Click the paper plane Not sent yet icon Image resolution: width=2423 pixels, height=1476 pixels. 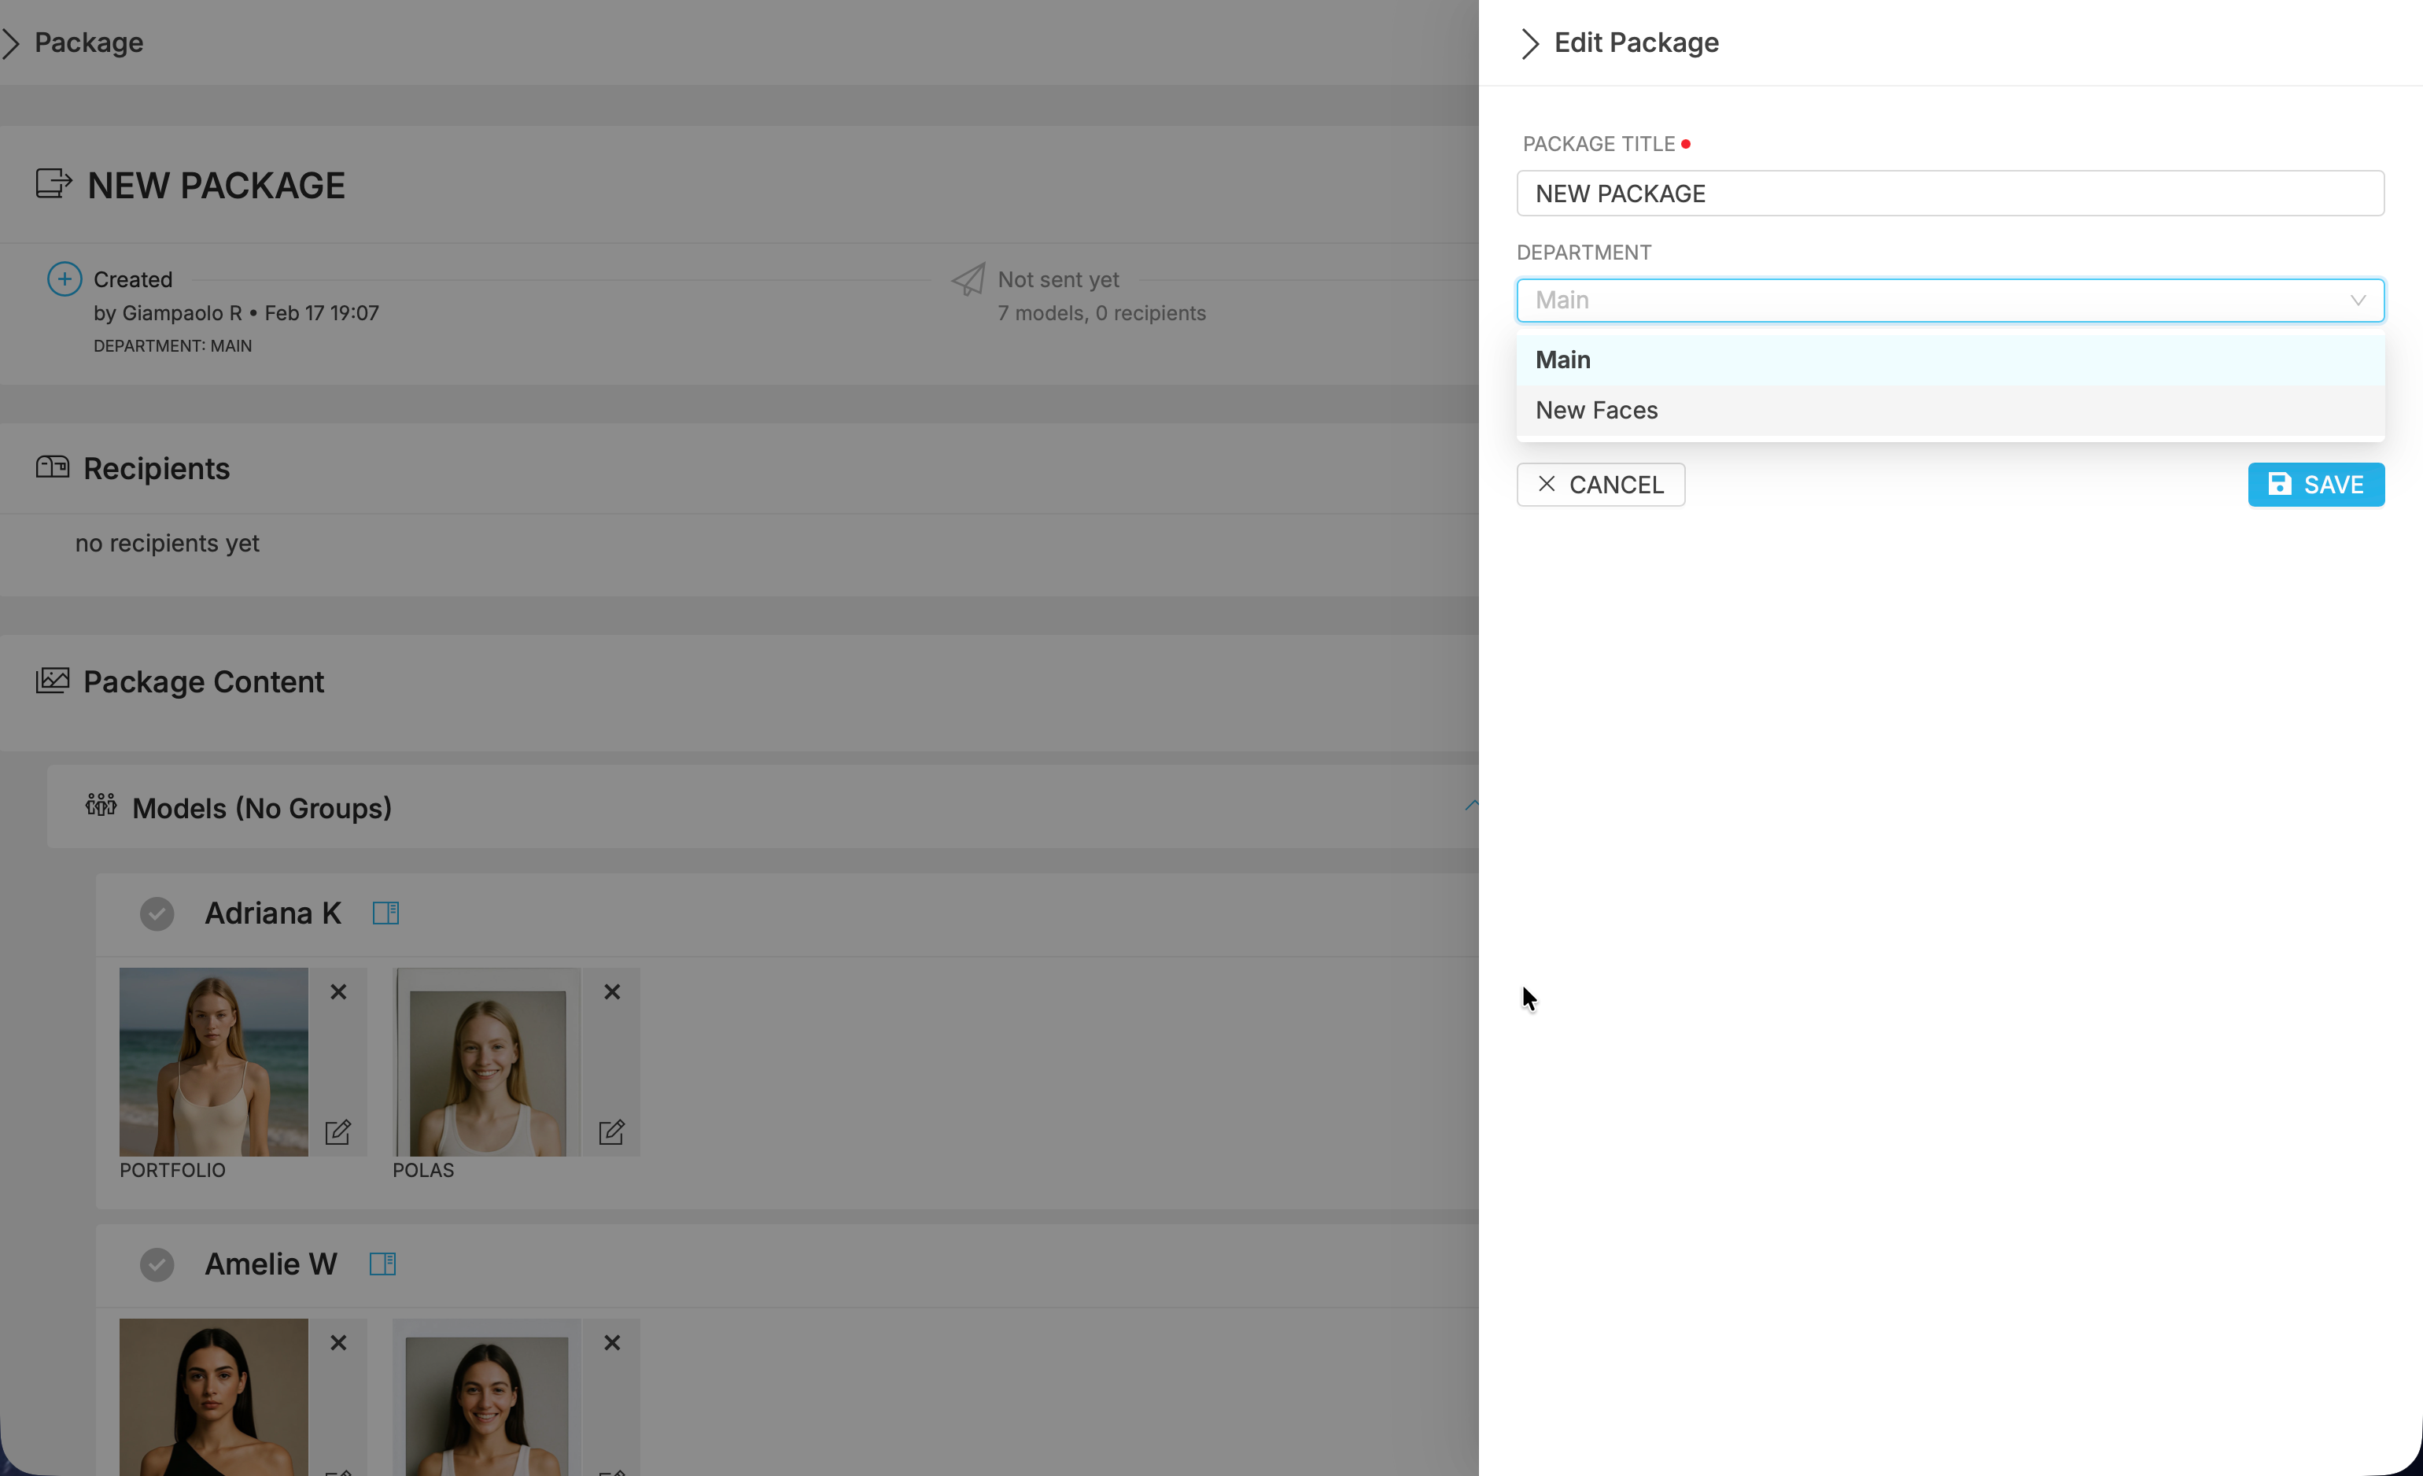tap(968, 279)
